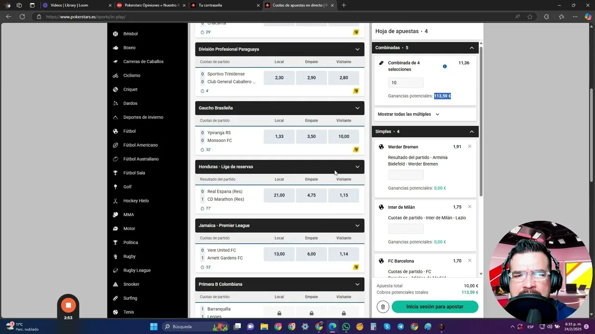Screen dimensions: 595x334
Task: Switch to the Tu contraseña browser tab
Action: (225, 6)
